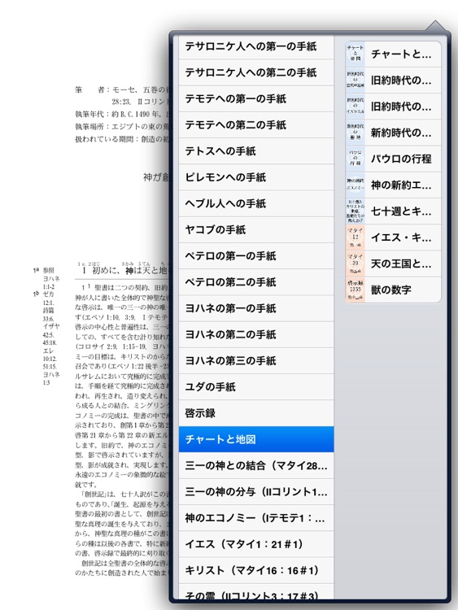Tap cross-reference ゼカ 12:1 in margin
Screen dimensions: 458x610
(x=49, y=298)
